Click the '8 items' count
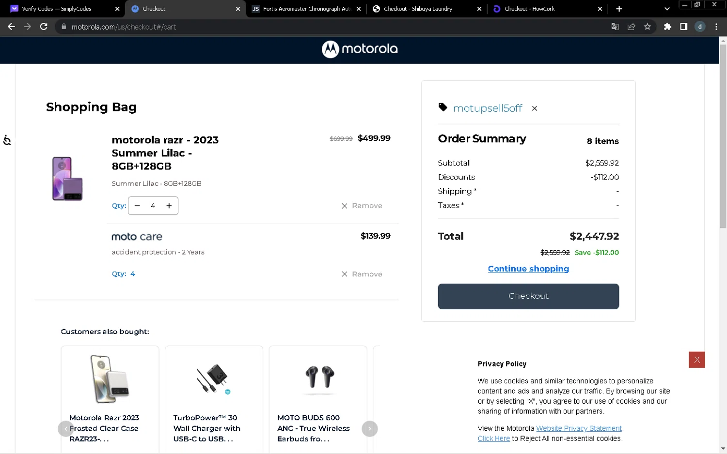 [x=602, y=141]
